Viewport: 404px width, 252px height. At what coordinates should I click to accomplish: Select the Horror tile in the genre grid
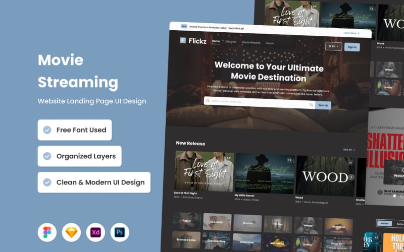point(308,225)
